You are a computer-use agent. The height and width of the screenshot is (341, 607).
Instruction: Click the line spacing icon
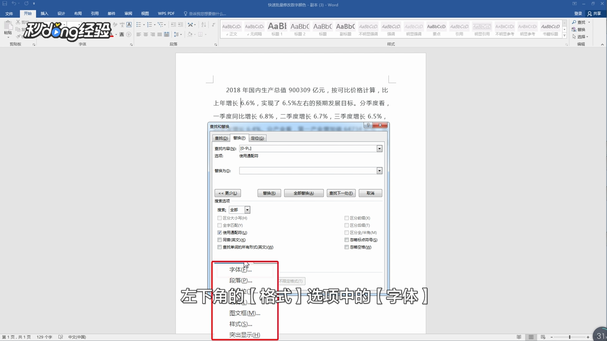pos(176,35)
